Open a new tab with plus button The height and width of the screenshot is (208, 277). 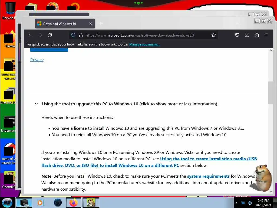coord(101,24)
